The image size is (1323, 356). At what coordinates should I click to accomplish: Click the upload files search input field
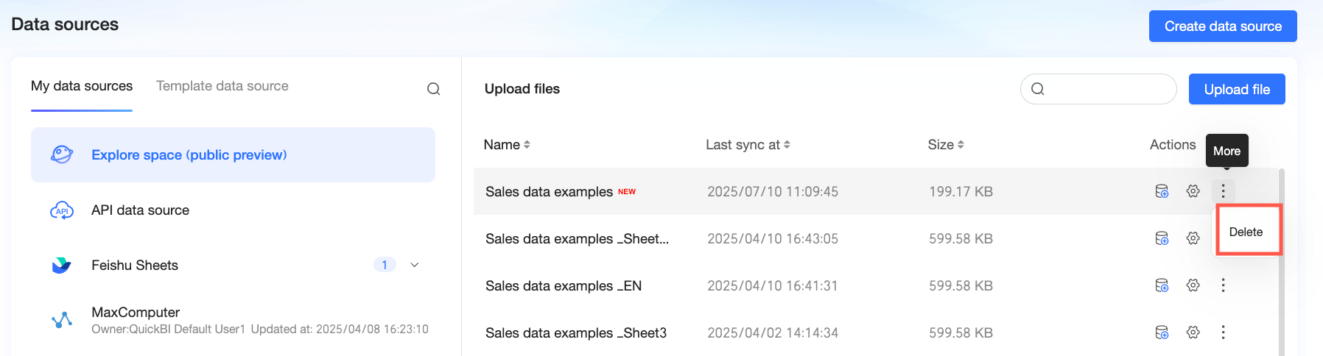pyautogui.click(x=1098, y=89)
